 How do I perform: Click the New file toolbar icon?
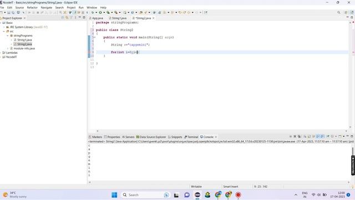click(x=1, y=12)
